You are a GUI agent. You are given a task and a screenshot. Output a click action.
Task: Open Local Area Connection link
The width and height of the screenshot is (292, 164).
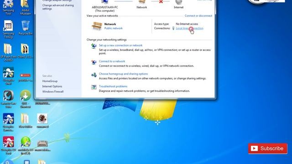(x=190, y=28)
